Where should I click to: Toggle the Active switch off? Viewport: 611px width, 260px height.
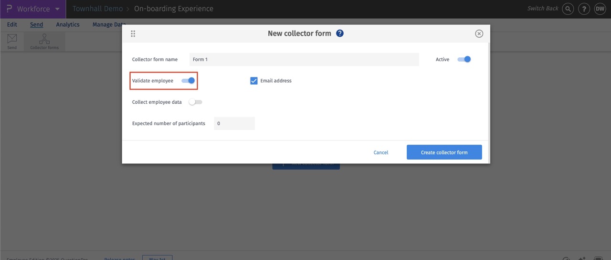[x=464, y=59]
